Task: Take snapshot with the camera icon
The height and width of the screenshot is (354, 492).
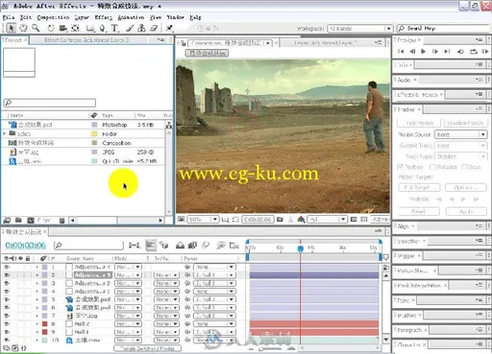Action: pos(280,220)
